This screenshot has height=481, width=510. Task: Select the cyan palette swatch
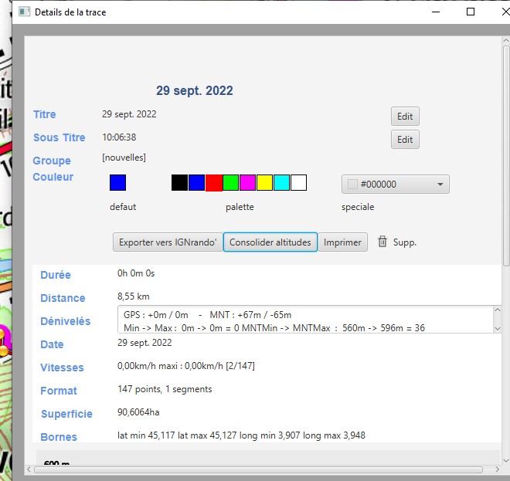click(281, 183)
